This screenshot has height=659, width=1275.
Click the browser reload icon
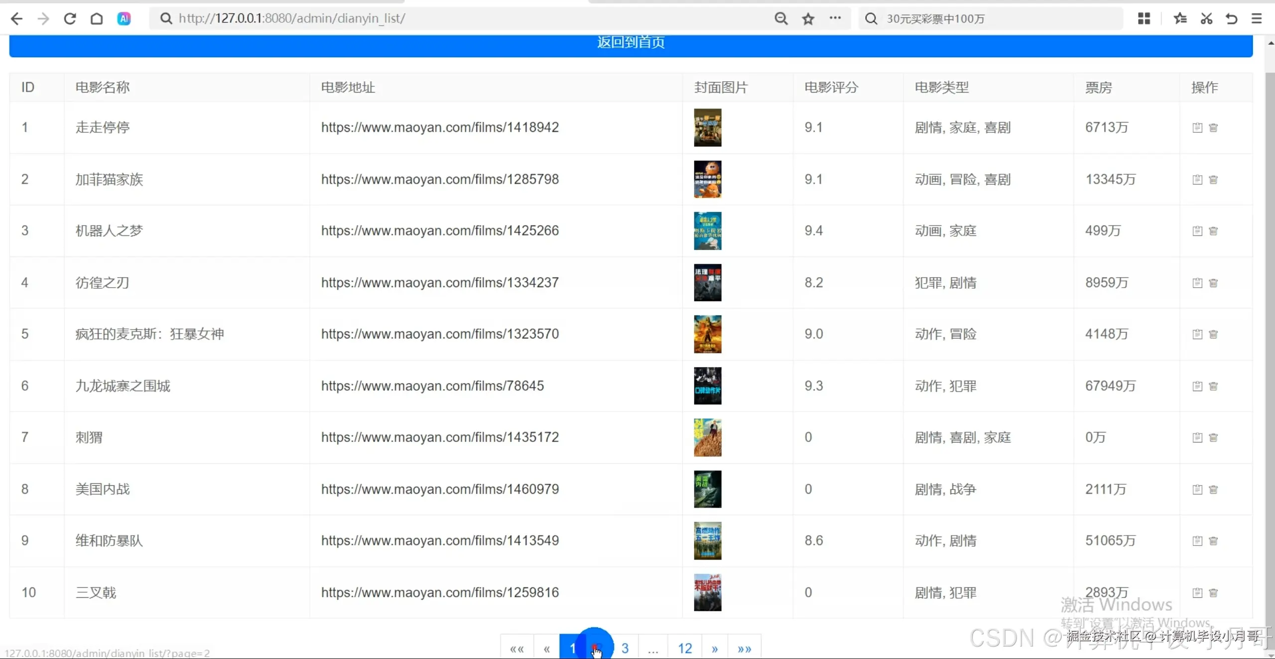[x=70, y=19]
